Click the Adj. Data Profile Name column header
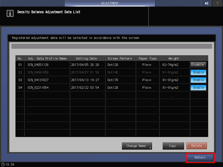The height and width of the screenshot is (167, 223). (x=47, y=59)
